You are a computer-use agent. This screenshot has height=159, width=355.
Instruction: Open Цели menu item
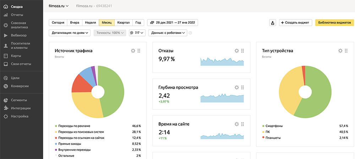point(15,78)
